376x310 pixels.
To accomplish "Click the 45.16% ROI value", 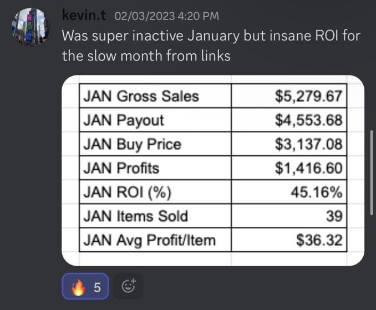I will (317, 192).
